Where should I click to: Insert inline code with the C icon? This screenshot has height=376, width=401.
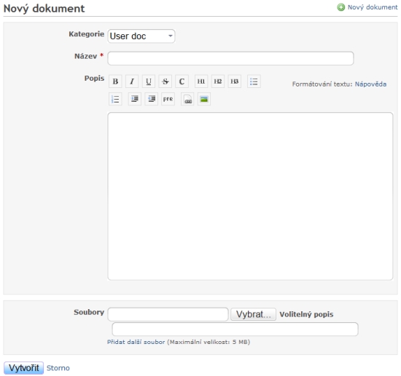tap(182, 81)
